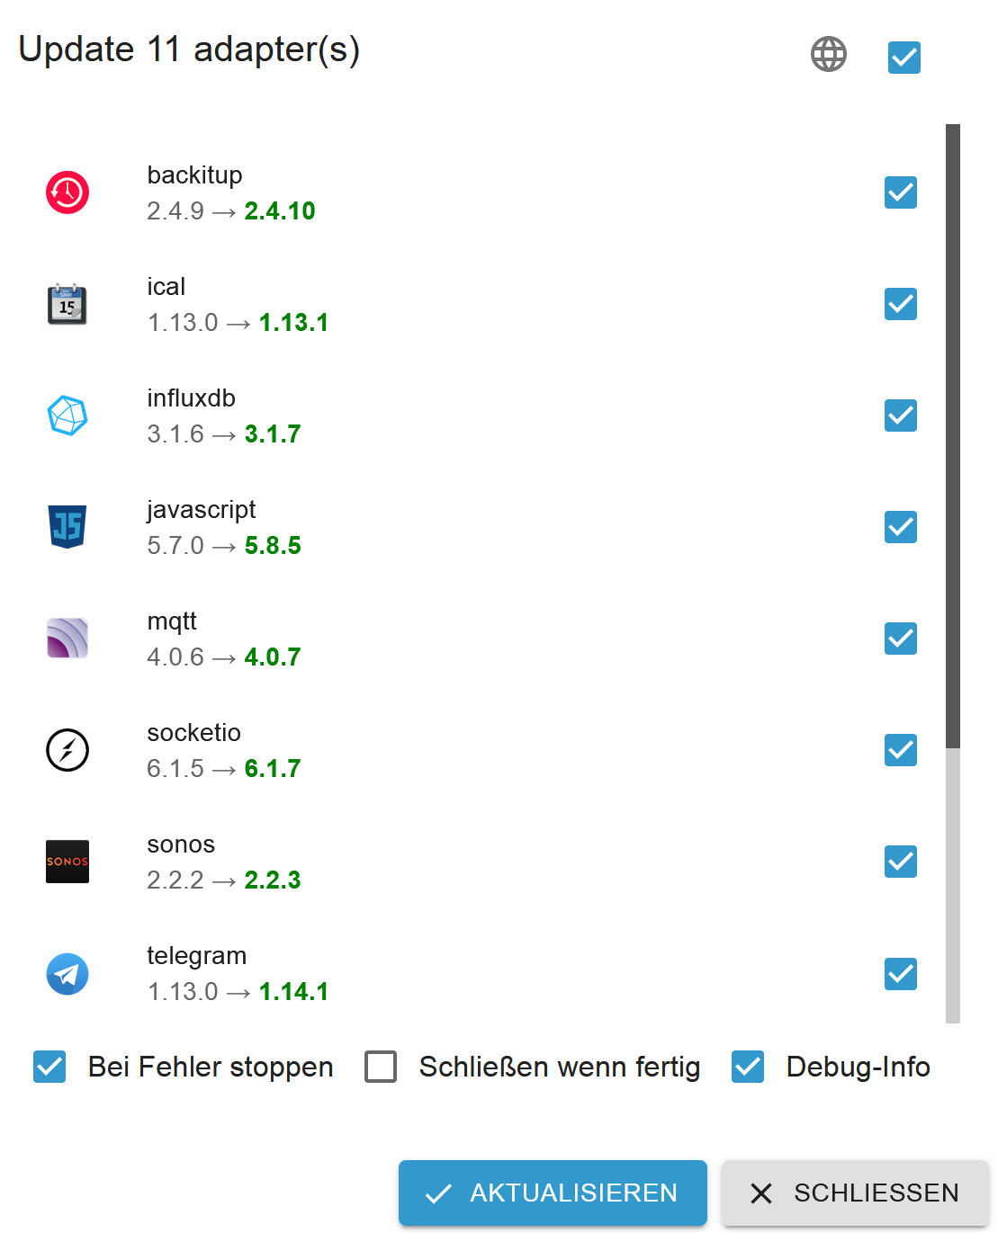Click the sonos adapter icon
This screenshot has height=1233, width=998.
[x=67, y=861]
